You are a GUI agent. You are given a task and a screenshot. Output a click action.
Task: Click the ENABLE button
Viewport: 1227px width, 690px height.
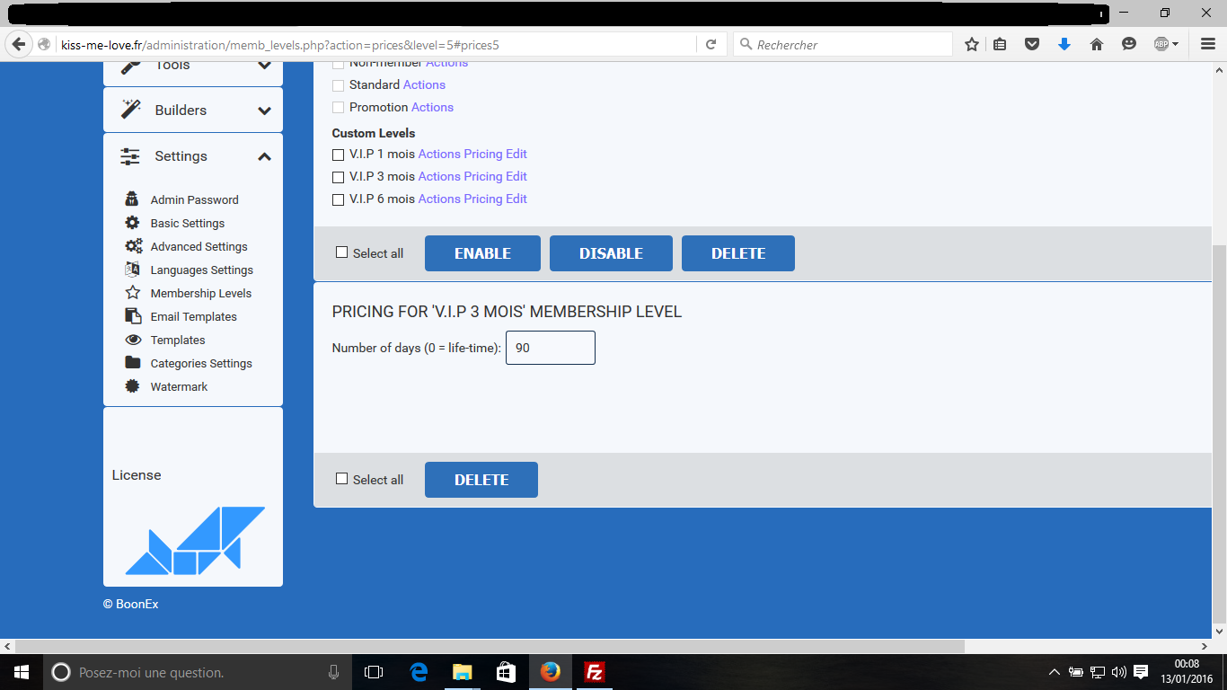(482, 253)
